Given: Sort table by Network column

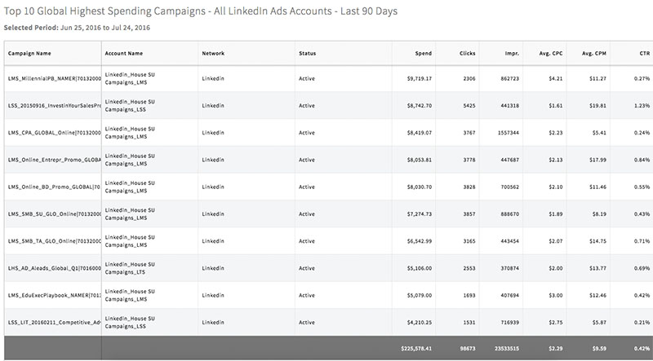Looking at the screenshot, I should click(x=213, y=53).
